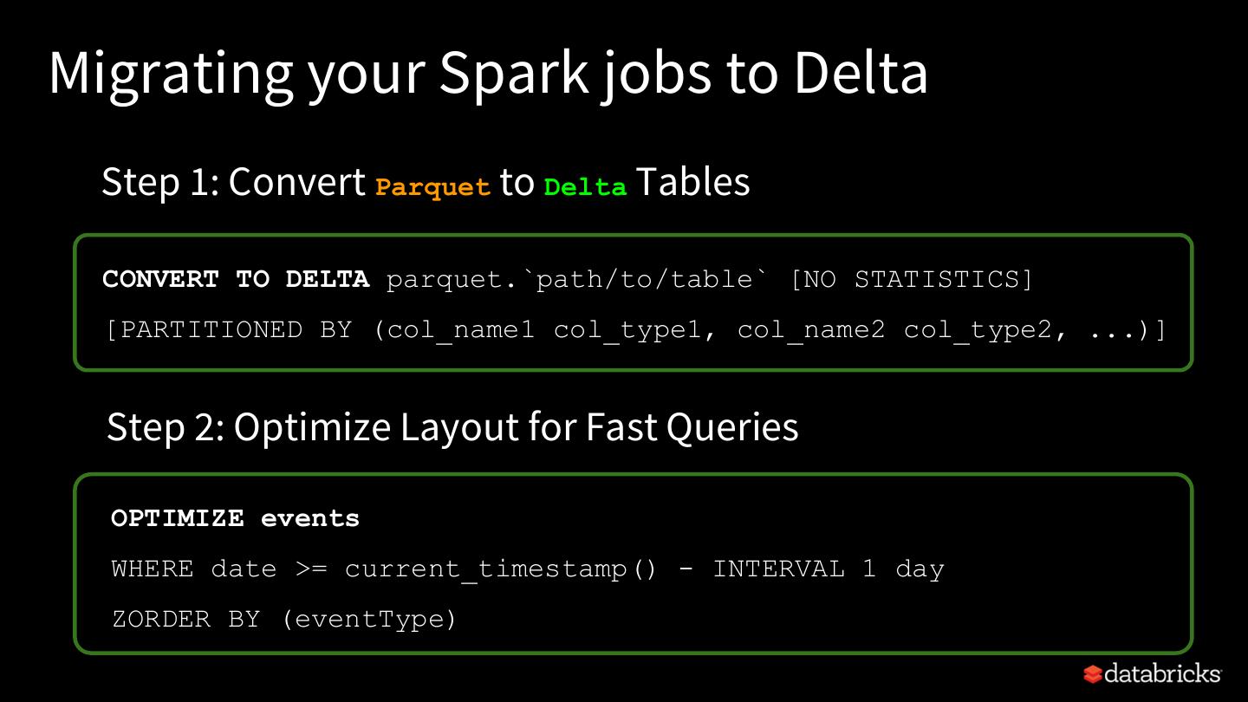Viewport: 1248px width, 702px height.
Task: Click the green Delta word
Action: (585, 187)
